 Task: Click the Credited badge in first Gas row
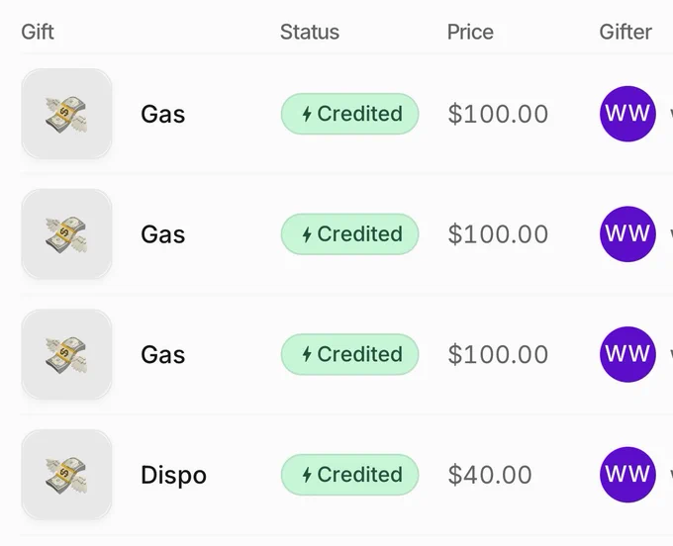[349, 114]
